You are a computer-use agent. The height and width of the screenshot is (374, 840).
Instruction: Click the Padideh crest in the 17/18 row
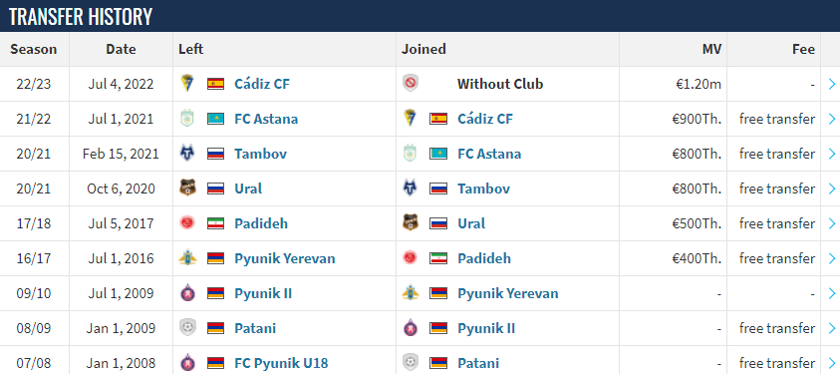coord(187,222)
